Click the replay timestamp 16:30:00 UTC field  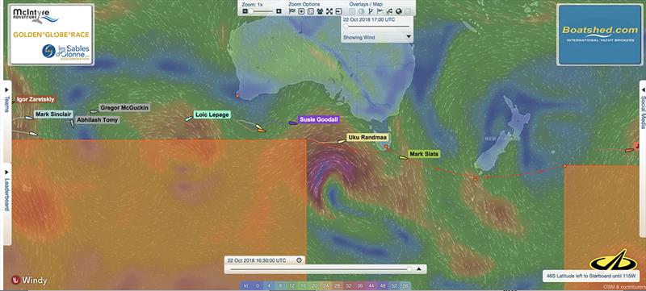(x=257, y=260)
